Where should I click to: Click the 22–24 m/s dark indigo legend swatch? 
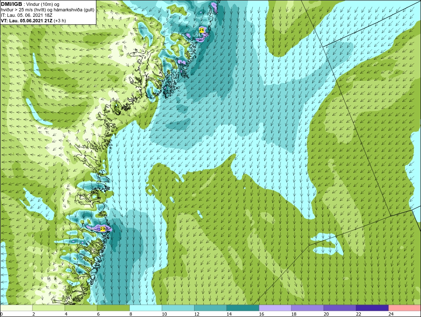coord(372,308)
